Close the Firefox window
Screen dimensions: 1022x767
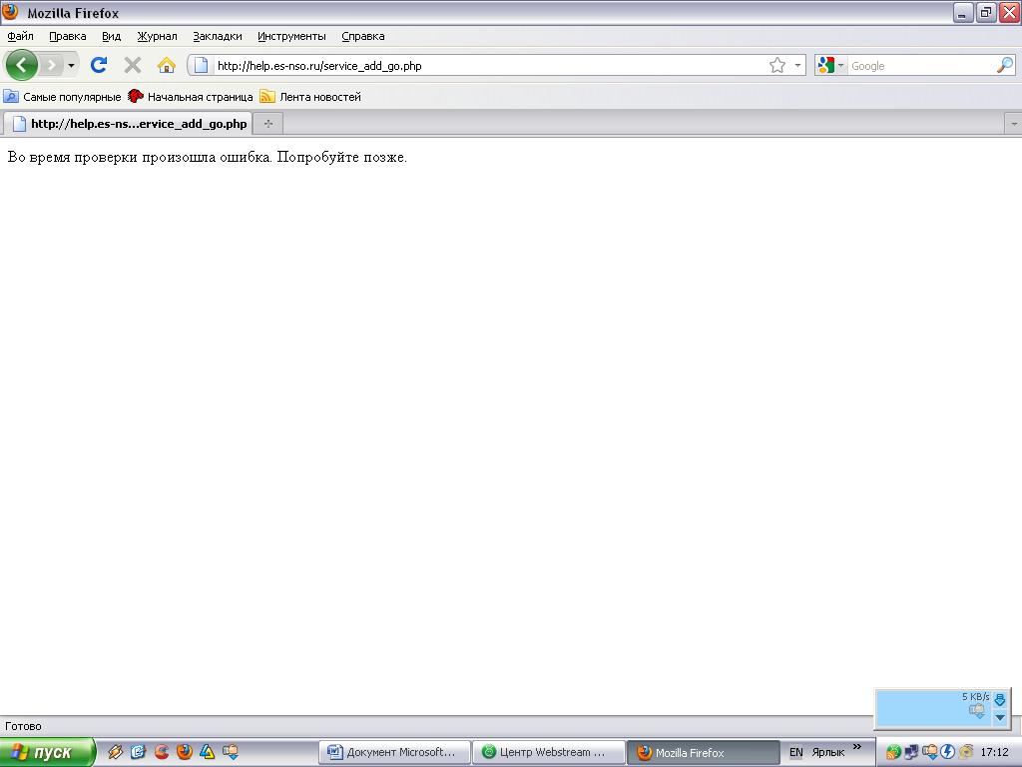click(1010, 12)
